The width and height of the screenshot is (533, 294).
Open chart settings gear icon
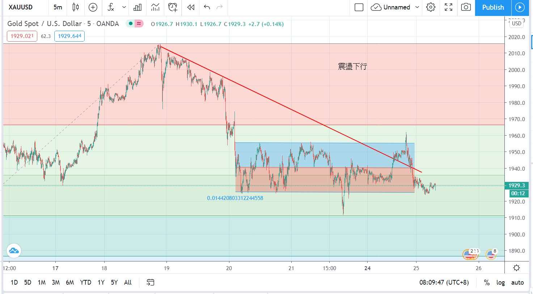[x=431, y=7]
